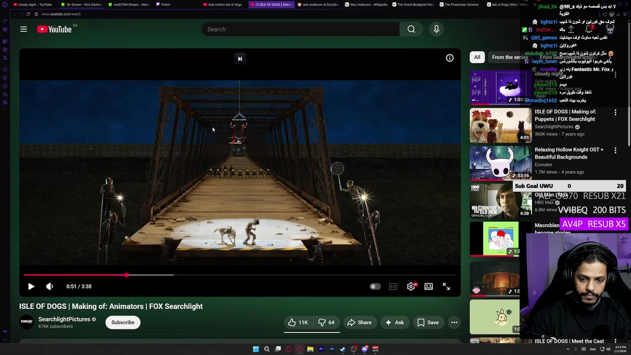Open SearchlightPictures channel name link
The image size is (631, 355).
(x=64, y=319)
